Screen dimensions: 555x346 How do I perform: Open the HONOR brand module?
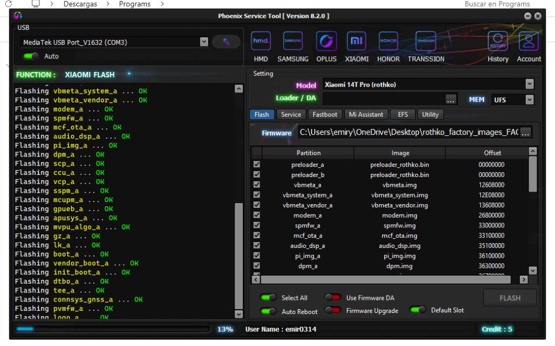click(388, 42)
